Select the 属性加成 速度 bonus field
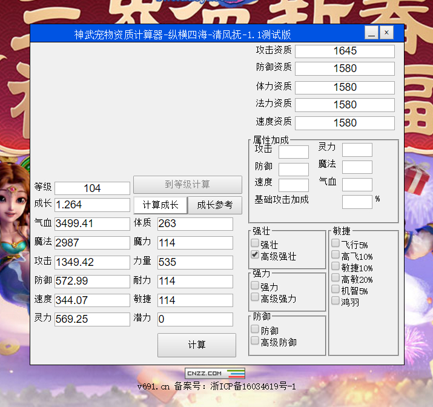 tap(294, 185)
